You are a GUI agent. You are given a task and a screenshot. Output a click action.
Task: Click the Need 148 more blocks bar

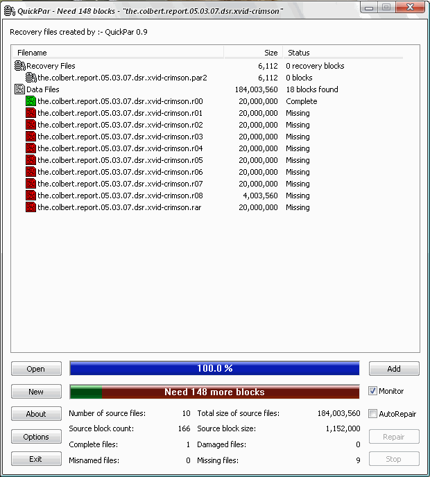click(x=214, y=392)
